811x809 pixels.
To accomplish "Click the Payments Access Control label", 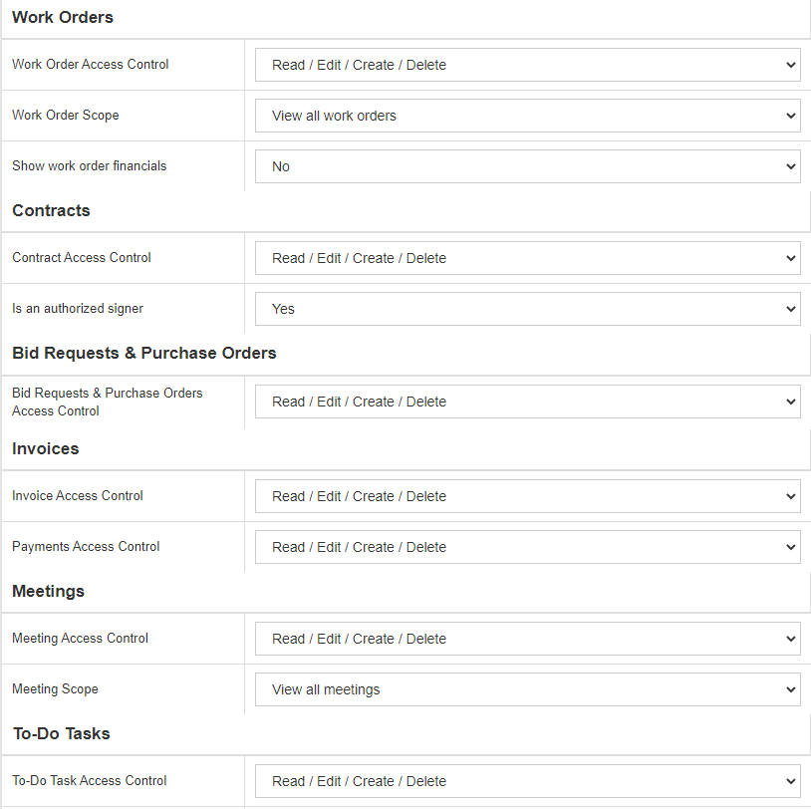I will tap(86, 546).
